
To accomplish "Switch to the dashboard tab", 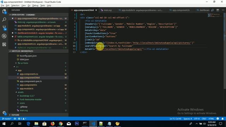I will [x=203, y=10].
